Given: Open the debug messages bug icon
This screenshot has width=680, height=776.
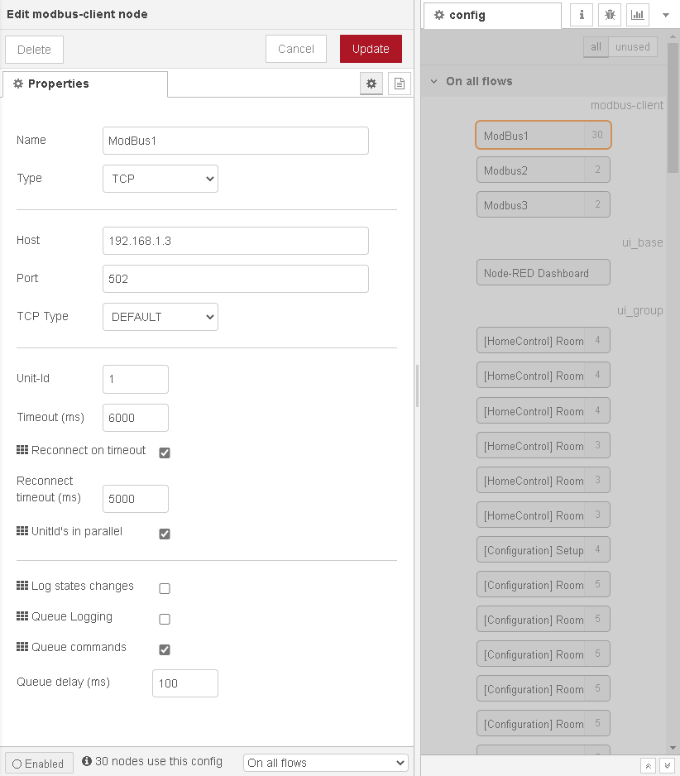Looking at the screenshot, I should [x=610, y=15].
